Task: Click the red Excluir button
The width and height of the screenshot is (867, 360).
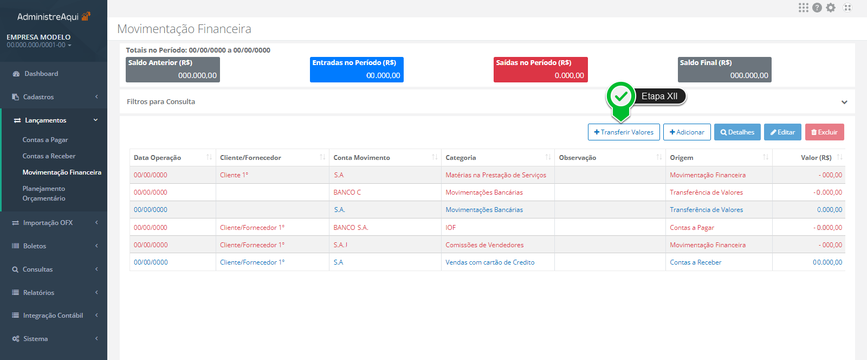Action: click(824, 132)
